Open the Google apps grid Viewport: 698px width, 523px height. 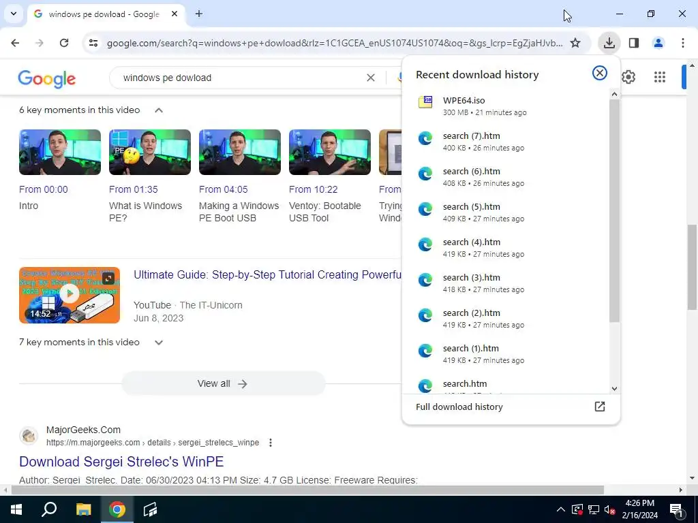[660, 77]
